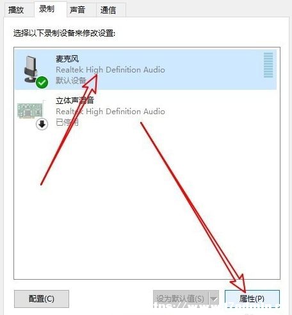
Task: Click the microphone volume level meter
Action: pyautogui.click(x=268, y=65)
